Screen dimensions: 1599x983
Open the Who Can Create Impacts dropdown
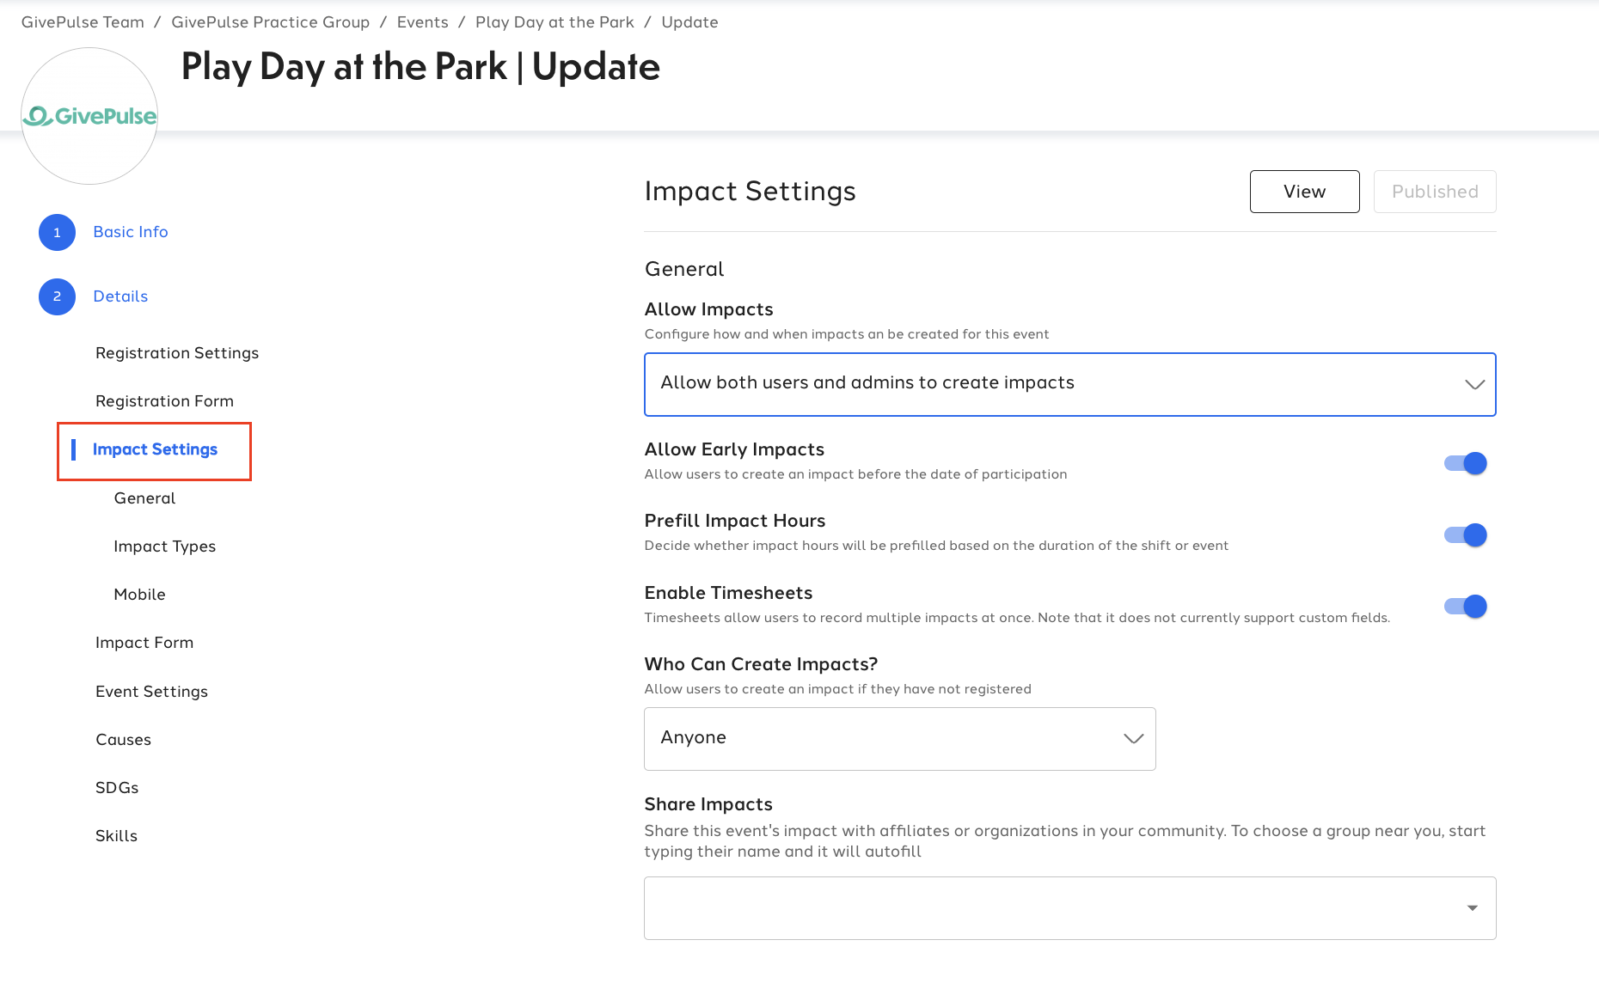[900, 739]
